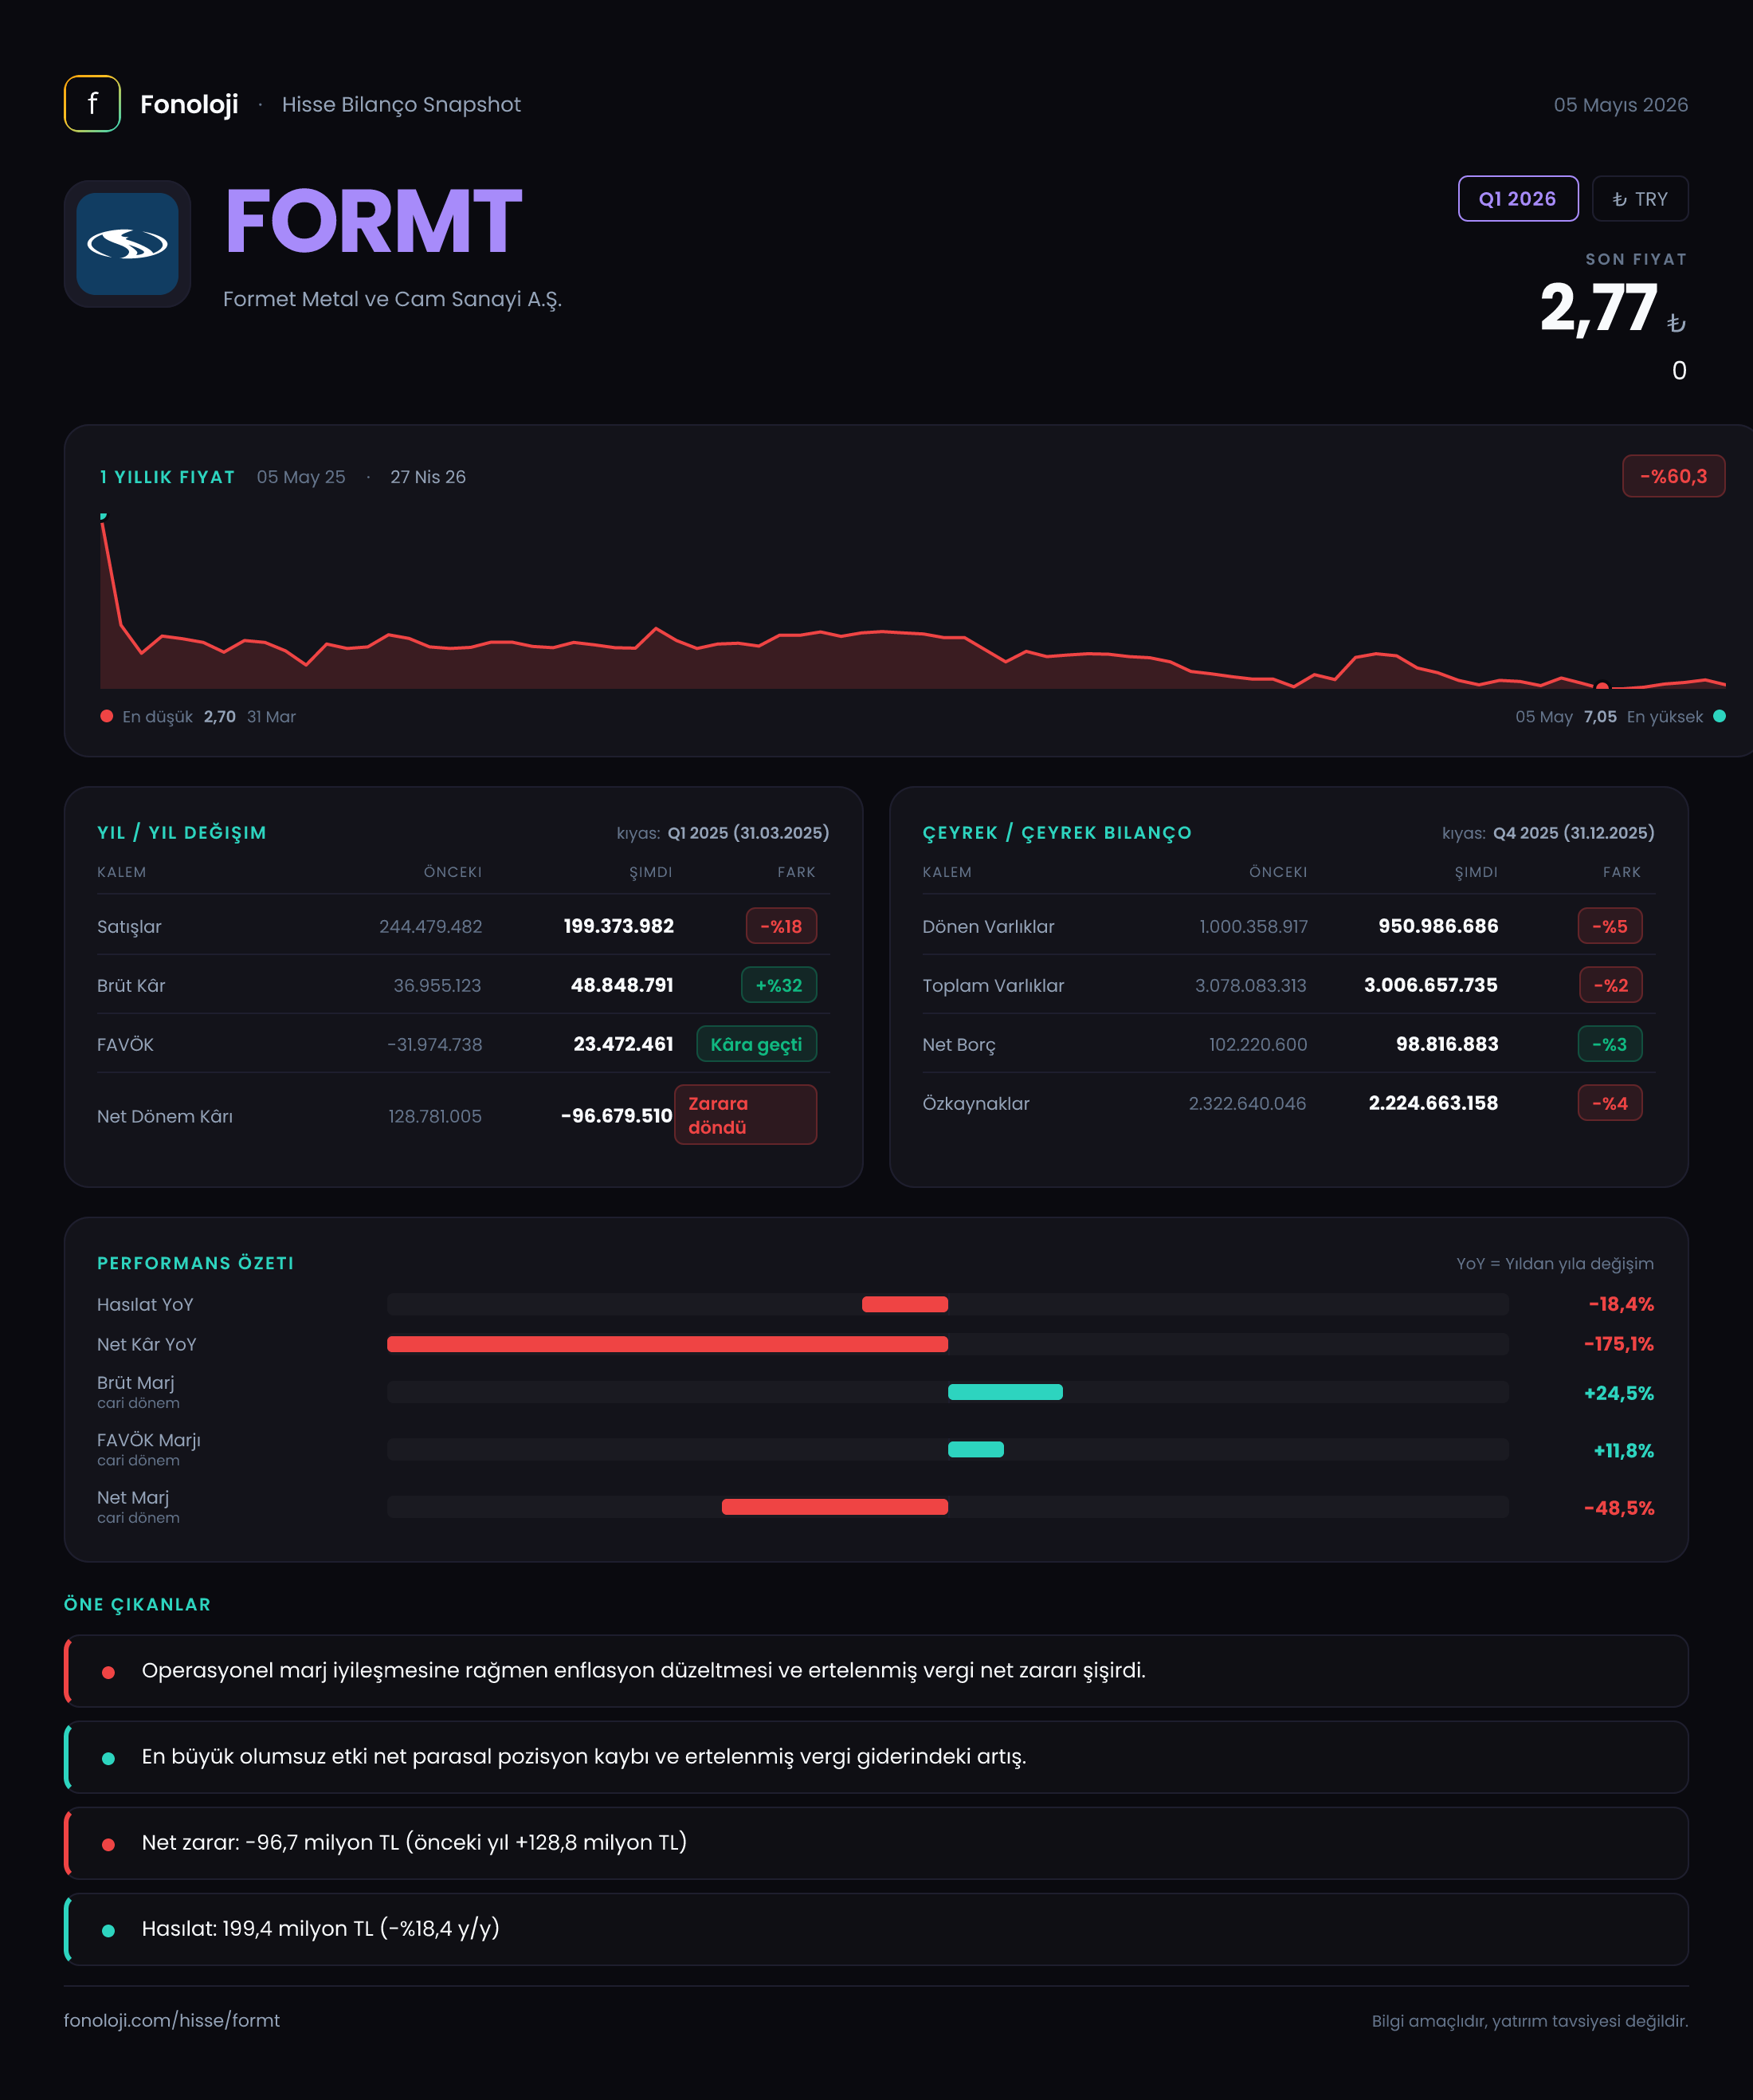Click the red bullet of 'Net zarar' highlight
Screen dimensions: 1753x2100
(108, 1844)
